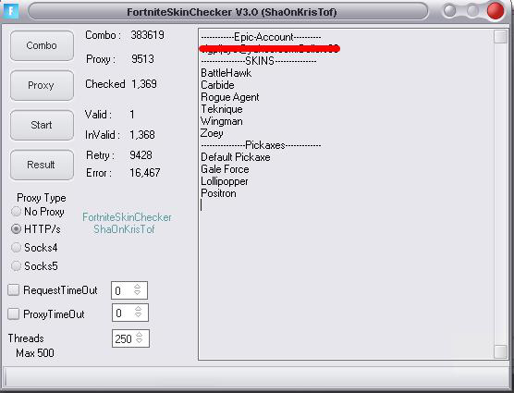The height and width of the screenshot is (393, 514).
Task: Click the first gray title bar button
Action: coord(449,11)
